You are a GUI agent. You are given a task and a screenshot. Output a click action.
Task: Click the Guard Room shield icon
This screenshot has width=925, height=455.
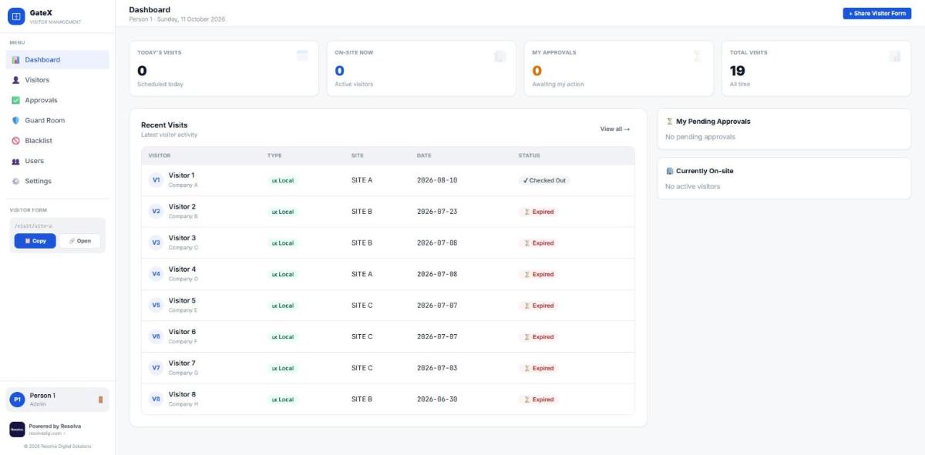(16, 120)
